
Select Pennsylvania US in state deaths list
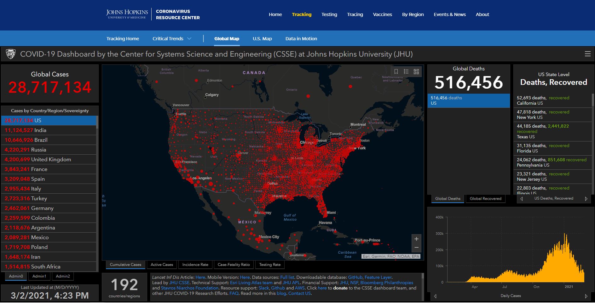pos(553,163)
